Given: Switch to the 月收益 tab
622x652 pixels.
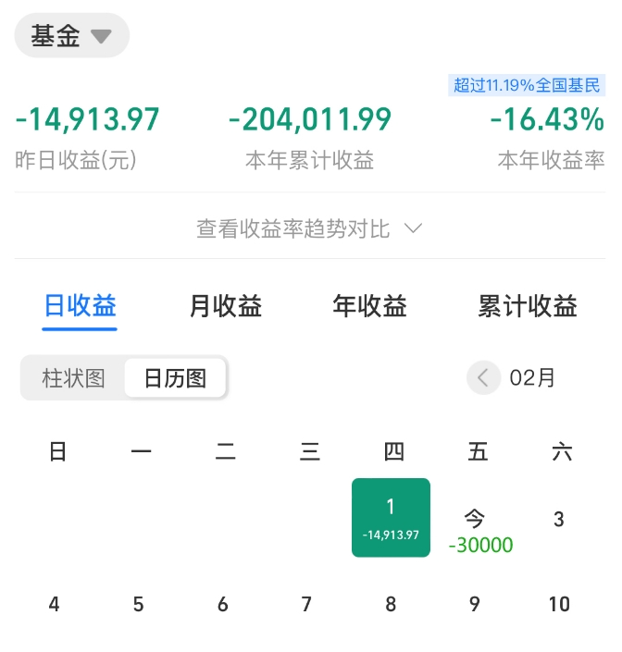Looking at the screenshot, I should pos(226,305).
